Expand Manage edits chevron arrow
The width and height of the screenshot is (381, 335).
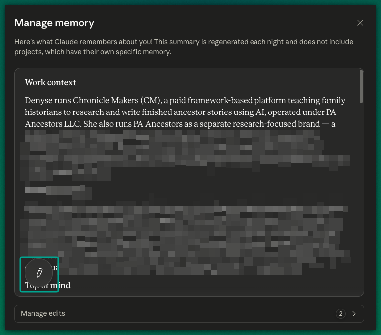click(x=354, y=314)
